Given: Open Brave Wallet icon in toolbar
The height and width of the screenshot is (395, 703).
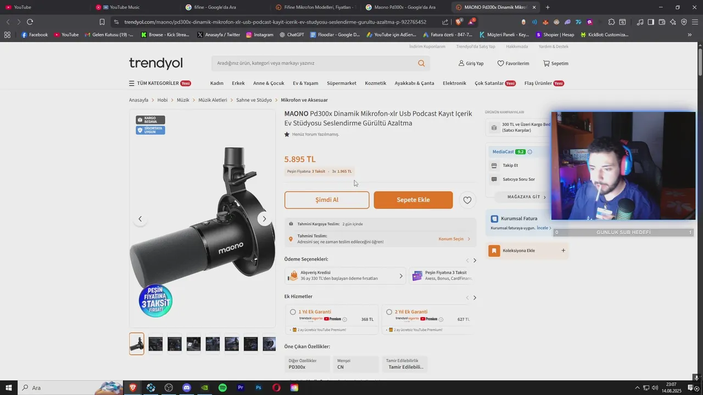Looking at the screenshot, I should [662, 22].
